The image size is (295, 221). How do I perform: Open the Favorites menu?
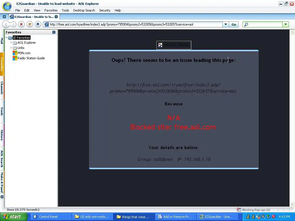[51, 10]
